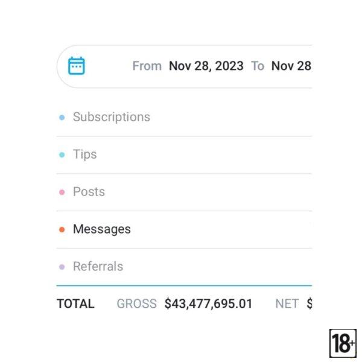
Task: Set the From date Nov 28, 2023
Action: click(206, 66)
